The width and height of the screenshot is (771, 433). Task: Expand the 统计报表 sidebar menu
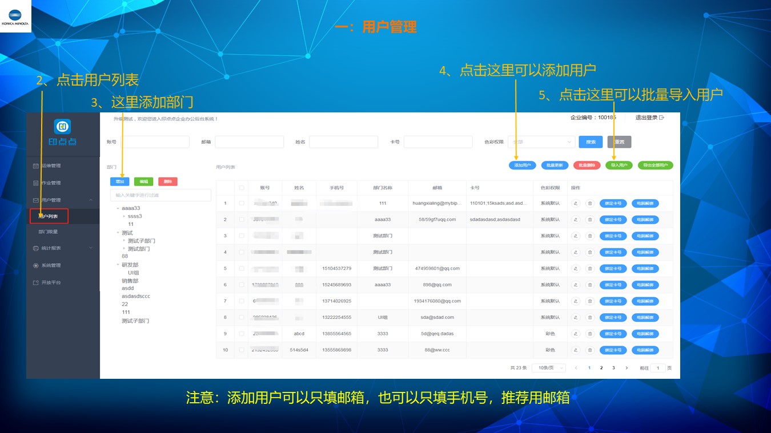point(63,248)
